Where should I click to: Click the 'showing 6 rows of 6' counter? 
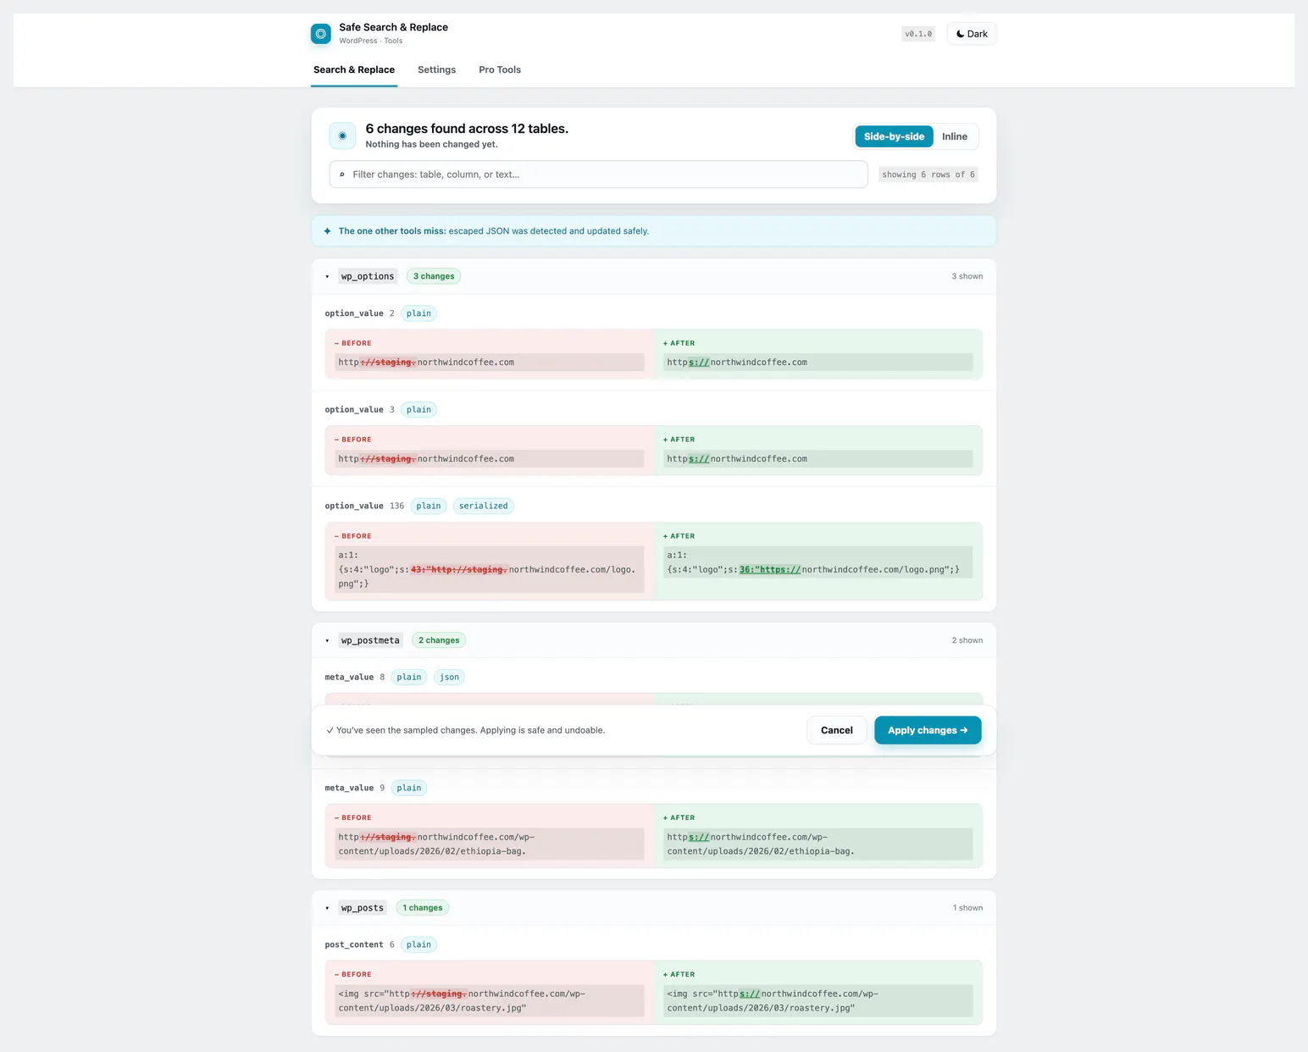pyautogui.click(x=928, y=174)
